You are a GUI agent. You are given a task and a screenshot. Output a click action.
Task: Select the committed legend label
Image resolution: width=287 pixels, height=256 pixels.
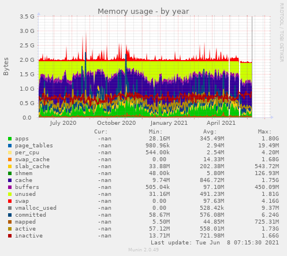[x=31, y=215]
